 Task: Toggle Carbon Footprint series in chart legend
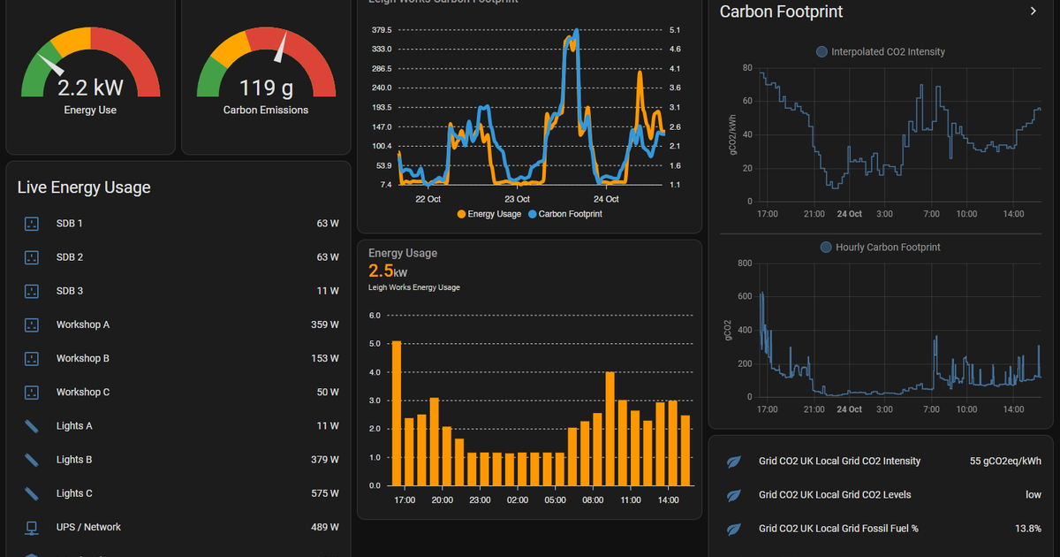click(x=564, y=214)
